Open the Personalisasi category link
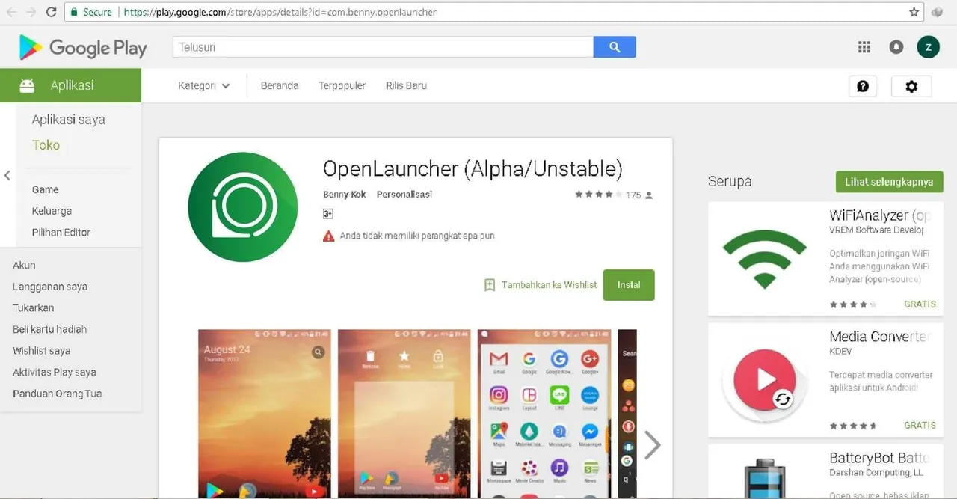 [x=404, y=195]
